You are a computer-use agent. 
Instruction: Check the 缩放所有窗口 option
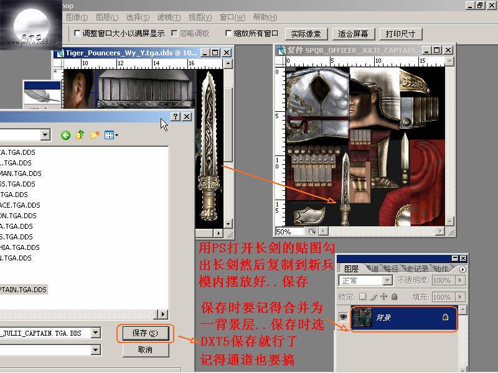click(x=228, y=34)
